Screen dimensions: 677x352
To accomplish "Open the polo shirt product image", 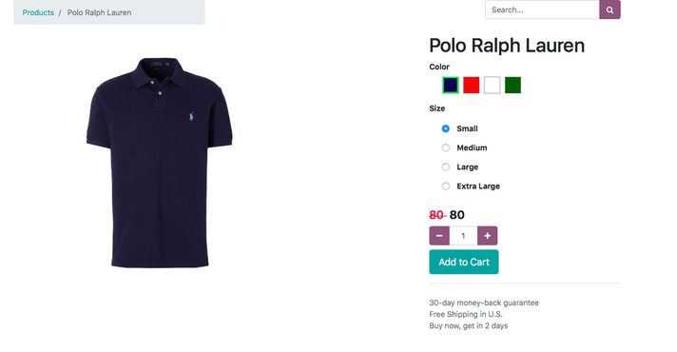I will pos(160,163).
